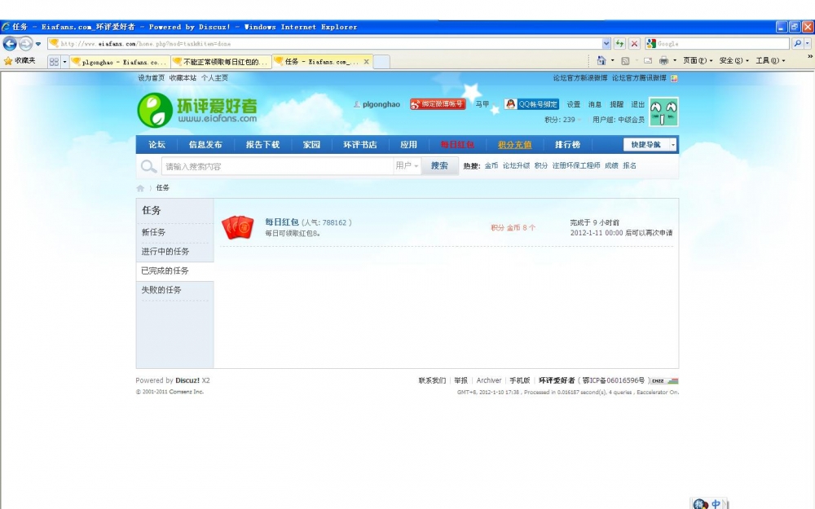Click the browser Refresh icon
815x509 pixels.
(620, 43)
